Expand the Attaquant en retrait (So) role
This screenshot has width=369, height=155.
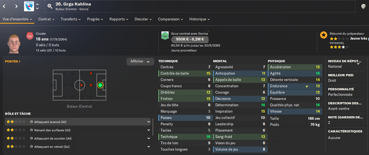click(x=149, y=146)
